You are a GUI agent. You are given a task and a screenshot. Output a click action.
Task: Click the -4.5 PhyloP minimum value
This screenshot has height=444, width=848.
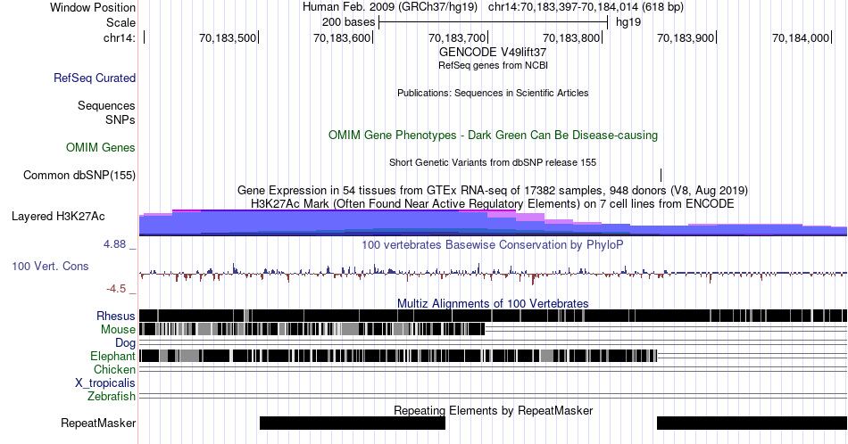[x=116, y=289]
